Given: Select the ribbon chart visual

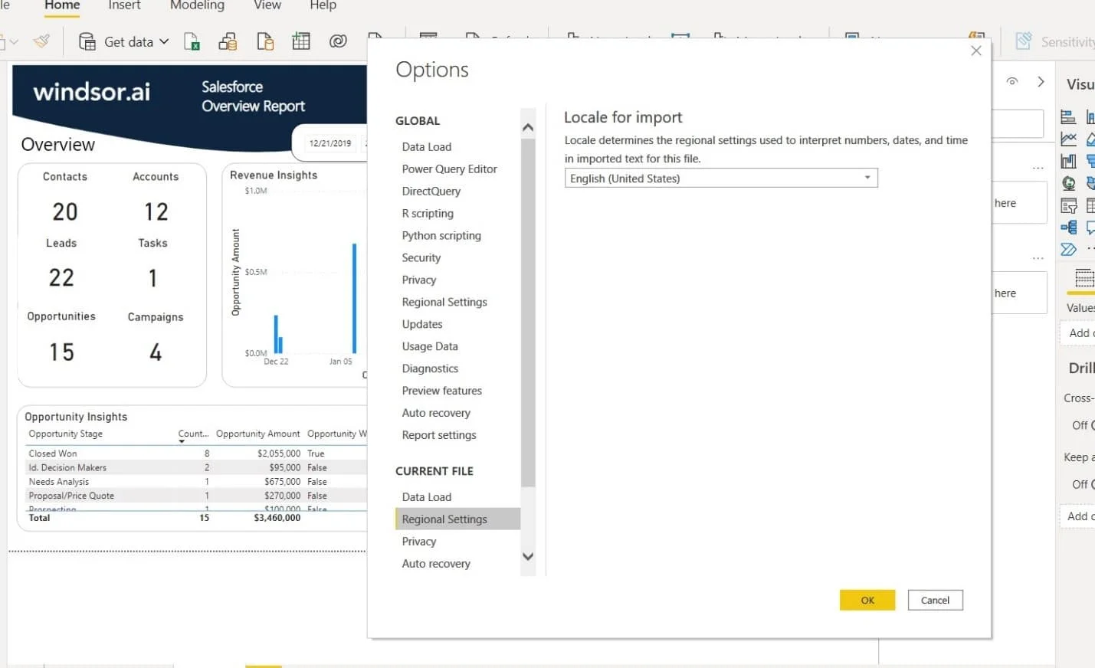Looking at the screenshot, I should pyautogui.click(x=1068, y=161).
